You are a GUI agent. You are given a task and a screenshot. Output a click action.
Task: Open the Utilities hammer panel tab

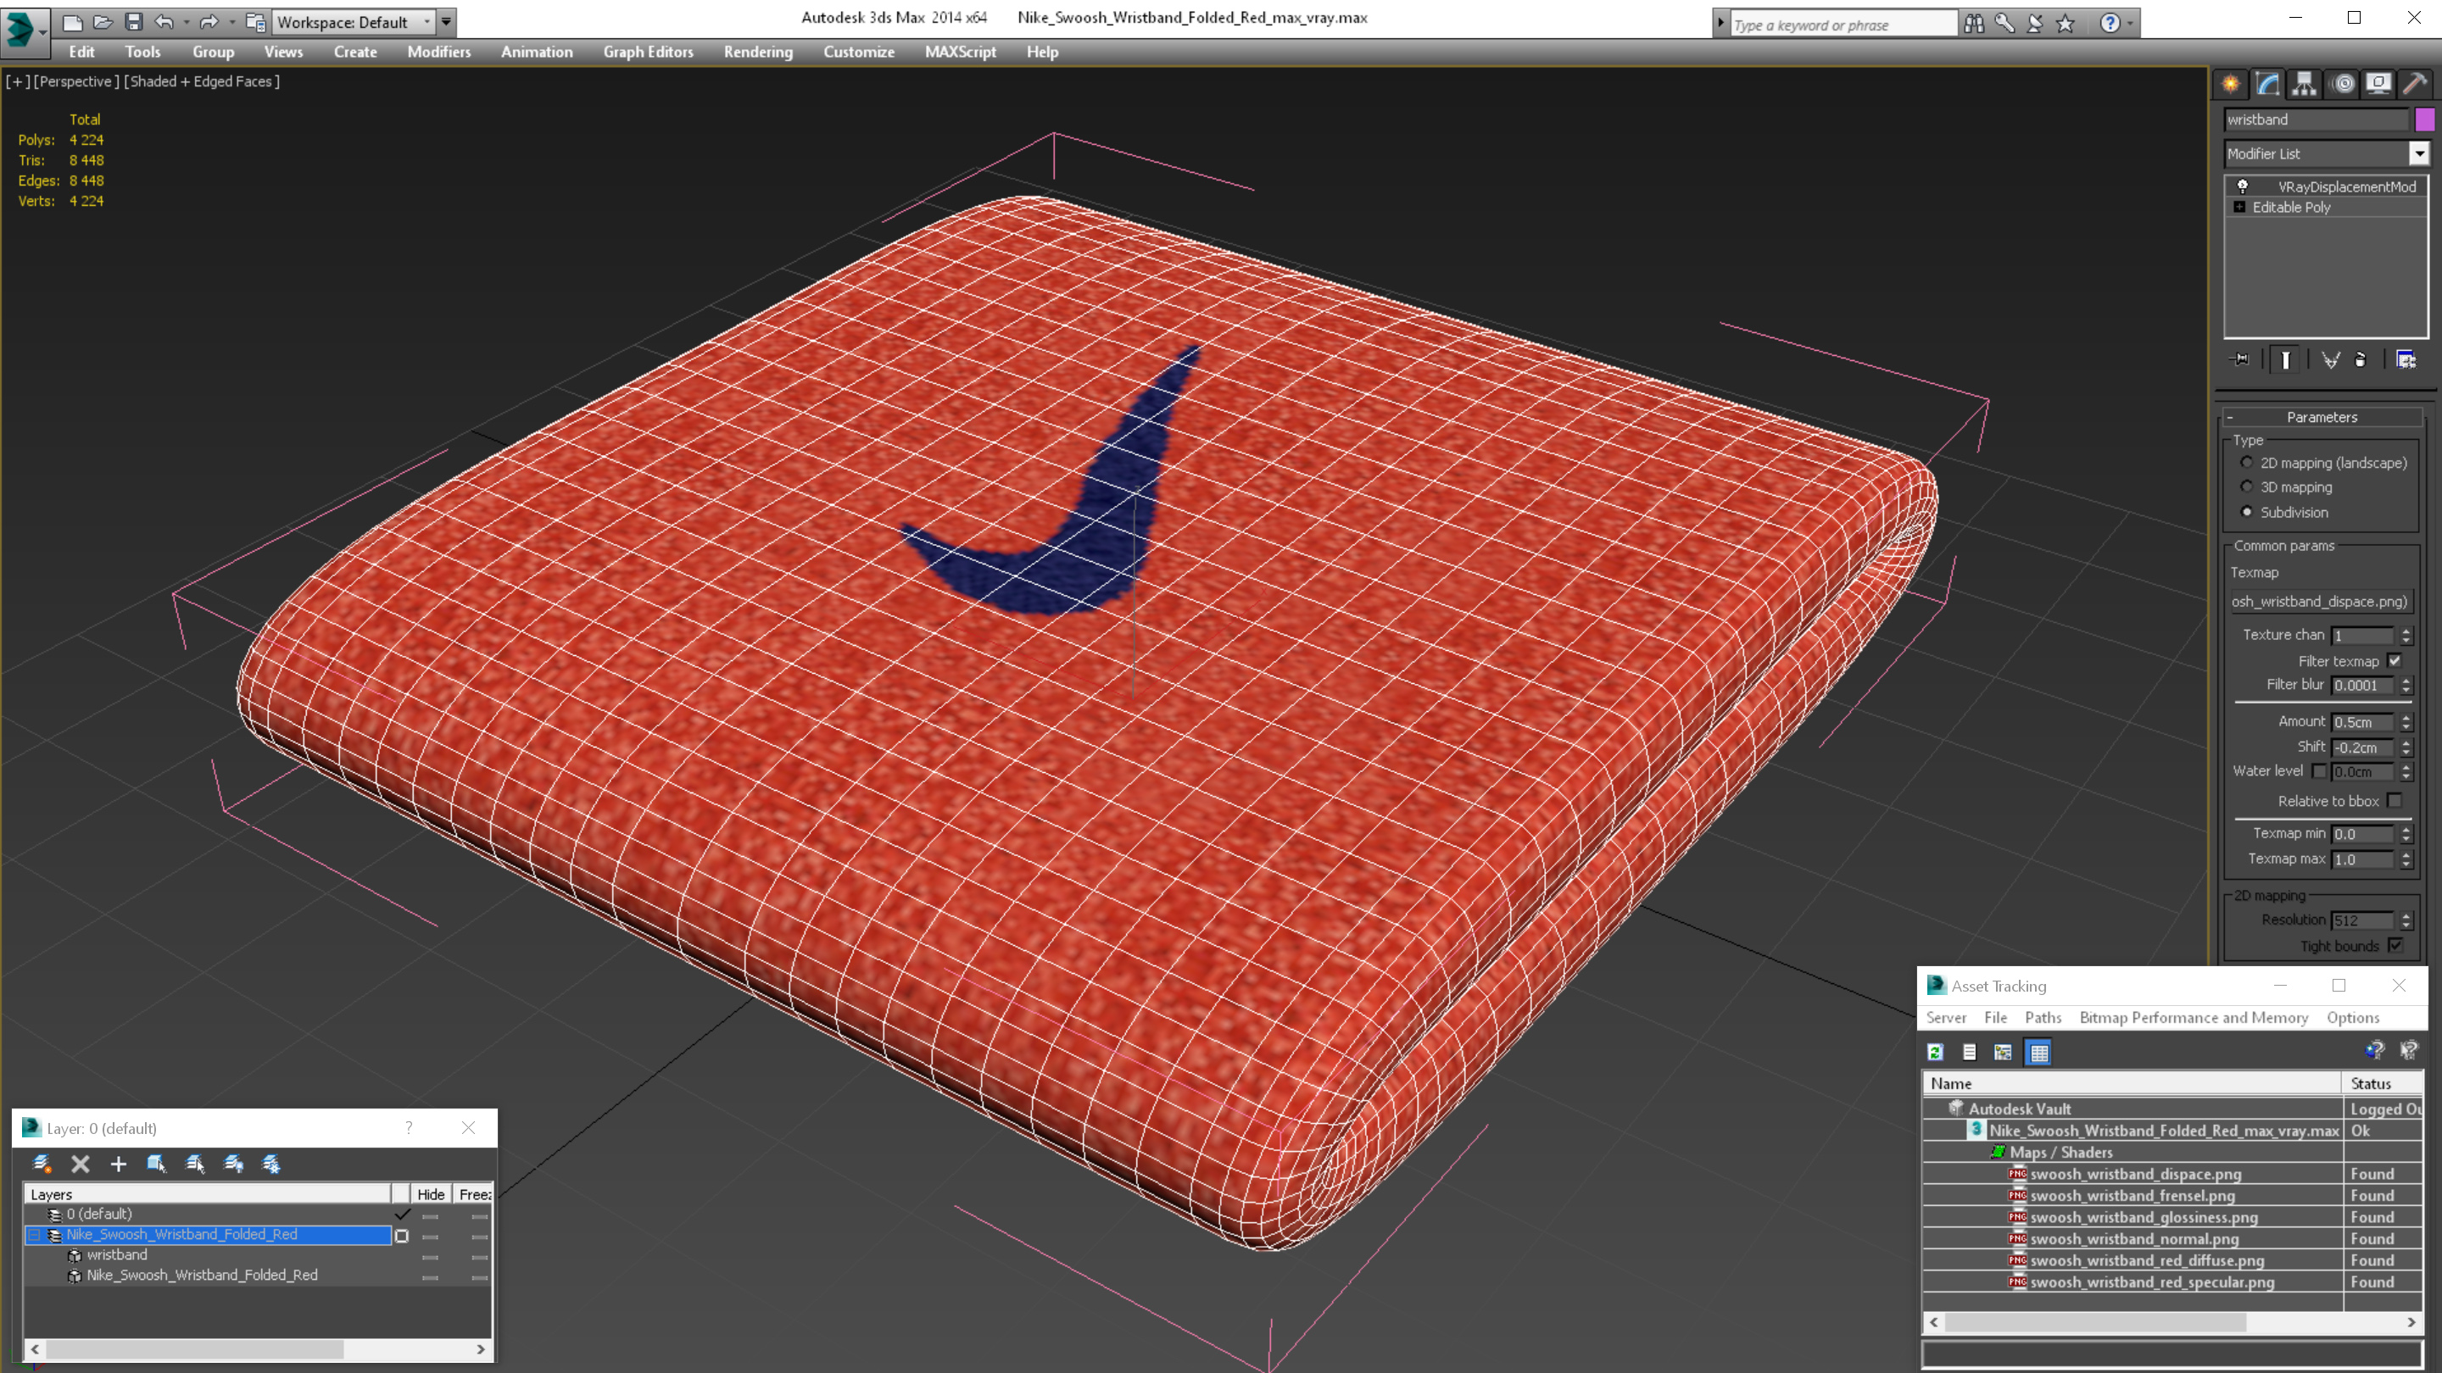[2415, 85]
